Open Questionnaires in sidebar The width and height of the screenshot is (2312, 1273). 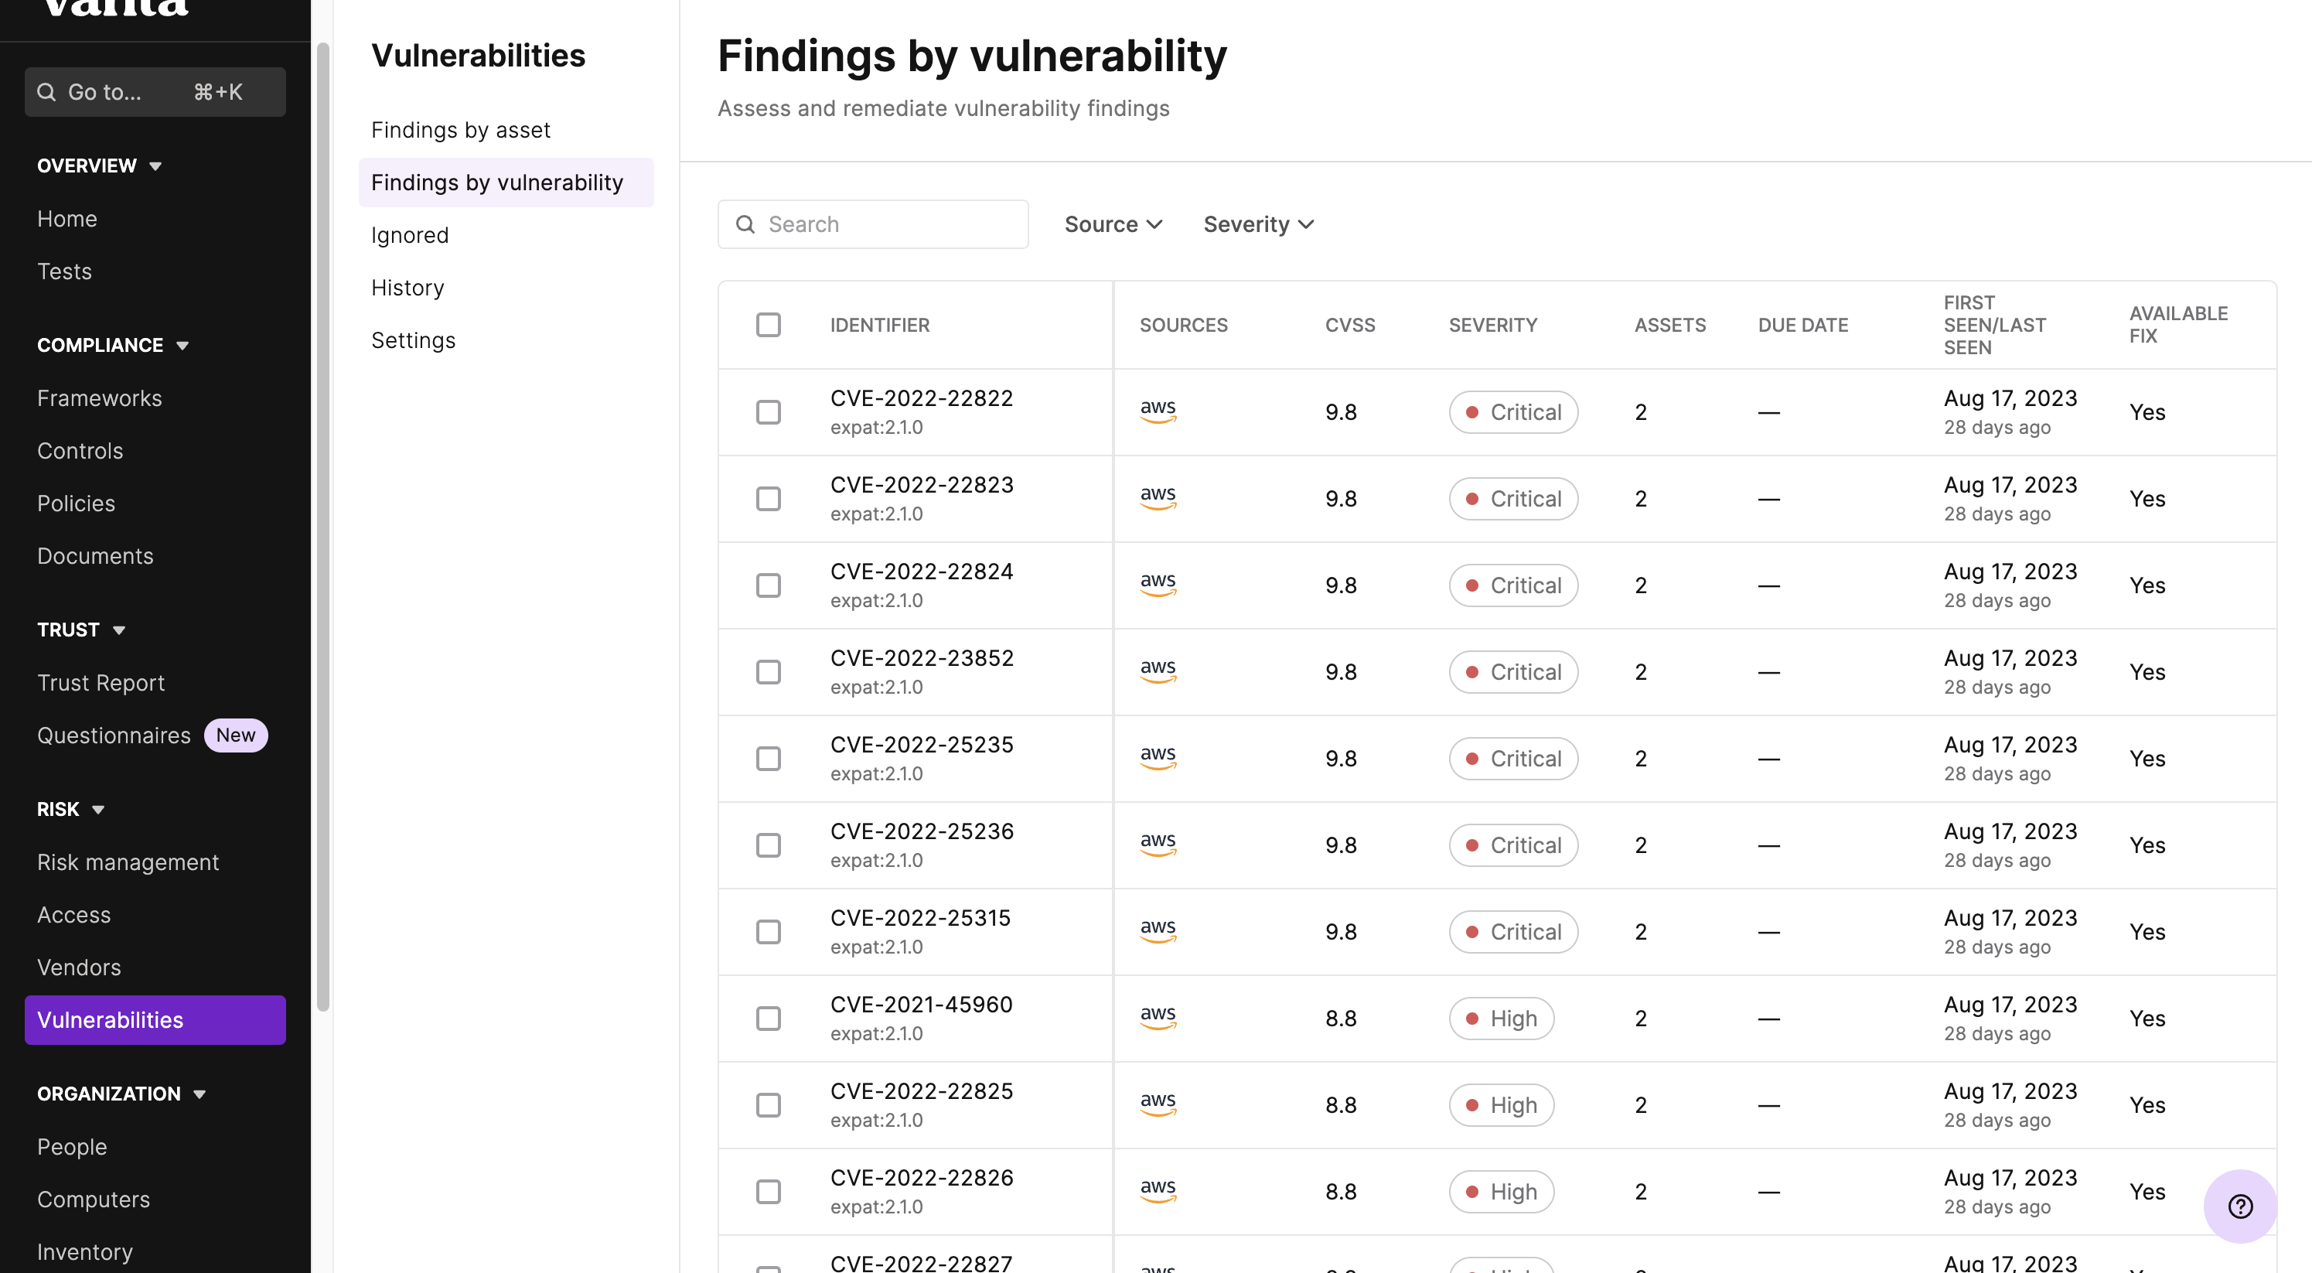[114, 736]
